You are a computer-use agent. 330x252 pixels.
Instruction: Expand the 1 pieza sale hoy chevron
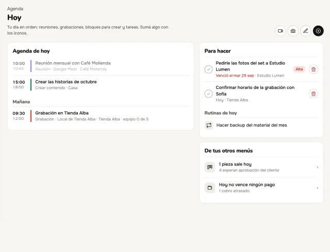(x=318, y=167)
